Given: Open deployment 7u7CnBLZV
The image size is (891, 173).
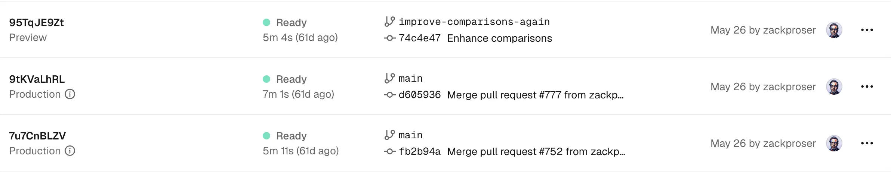Looking at the screenshot, I should coord(37,136).
